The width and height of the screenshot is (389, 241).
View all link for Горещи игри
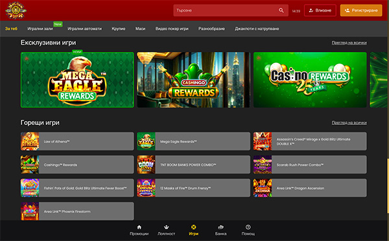[349, 122]
